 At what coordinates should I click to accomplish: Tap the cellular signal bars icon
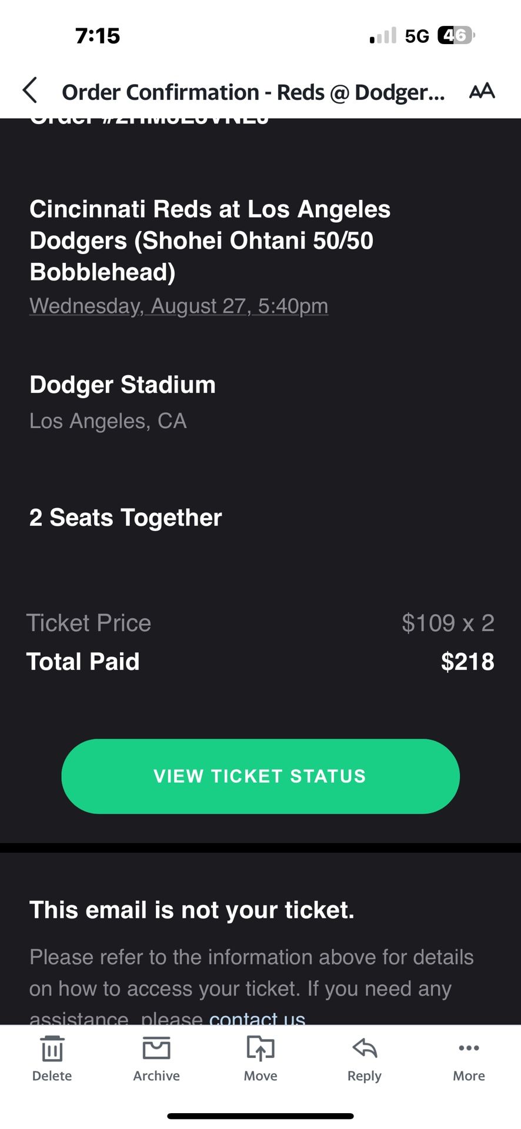[383, 36]
